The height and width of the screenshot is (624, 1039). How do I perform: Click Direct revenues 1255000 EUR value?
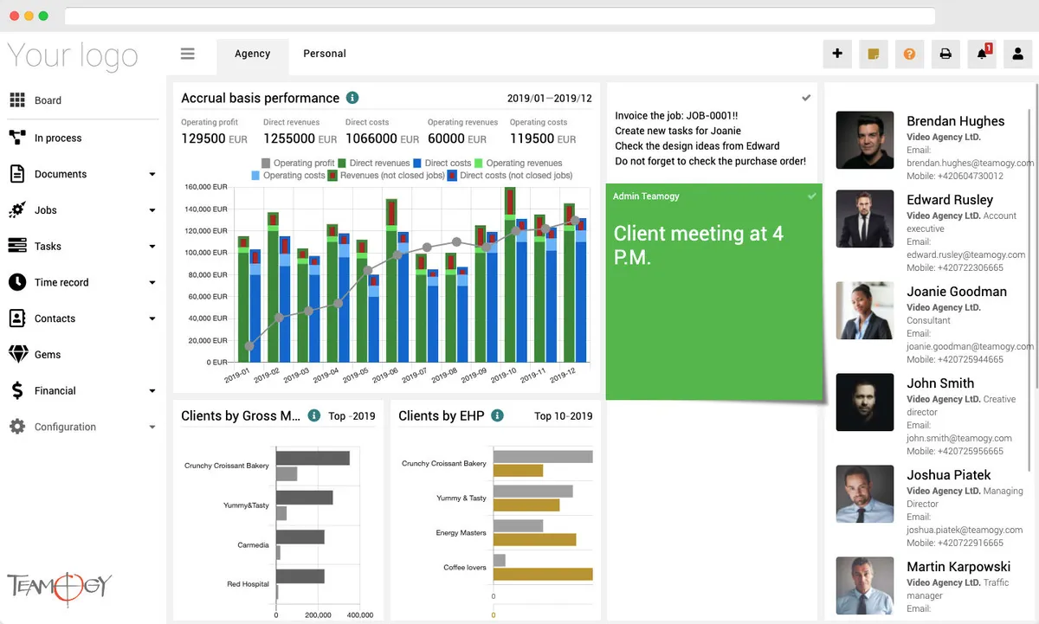tap(300, 138)
